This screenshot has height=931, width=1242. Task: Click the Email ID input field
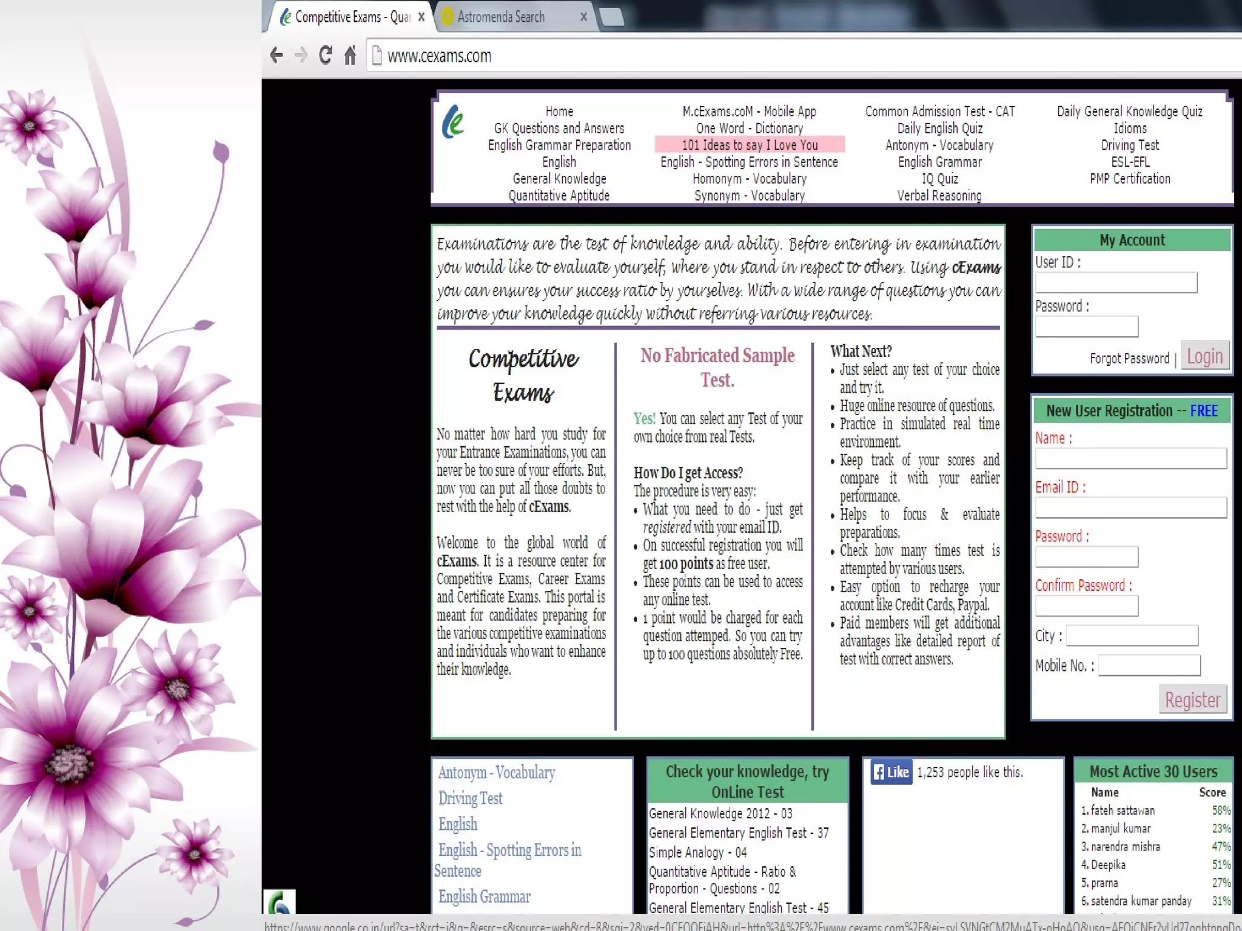coord(1130,507)
